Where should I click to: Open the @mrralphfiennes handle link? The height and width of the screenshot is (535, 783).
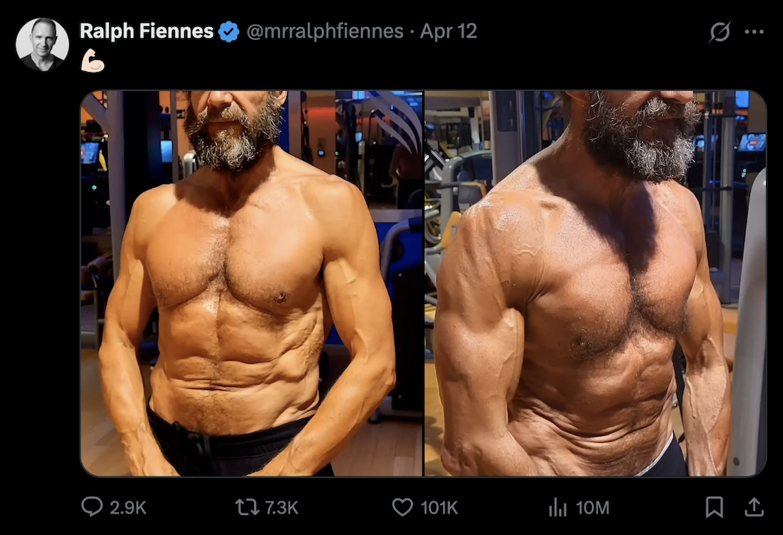[325, 31]
